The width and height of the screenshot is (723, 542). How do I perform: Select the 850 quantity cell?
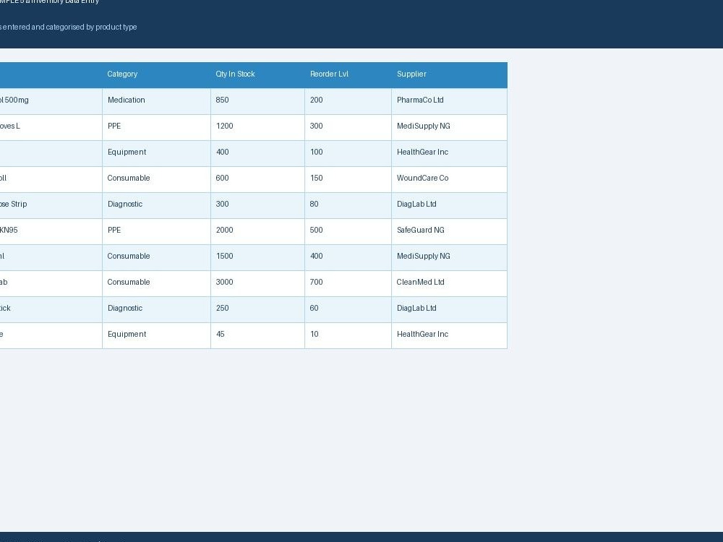coord(258,101)
